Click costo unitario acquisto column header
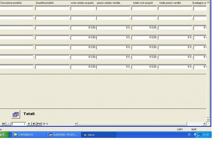The width and height of the screenshot is (223, 167). [82, 3]
